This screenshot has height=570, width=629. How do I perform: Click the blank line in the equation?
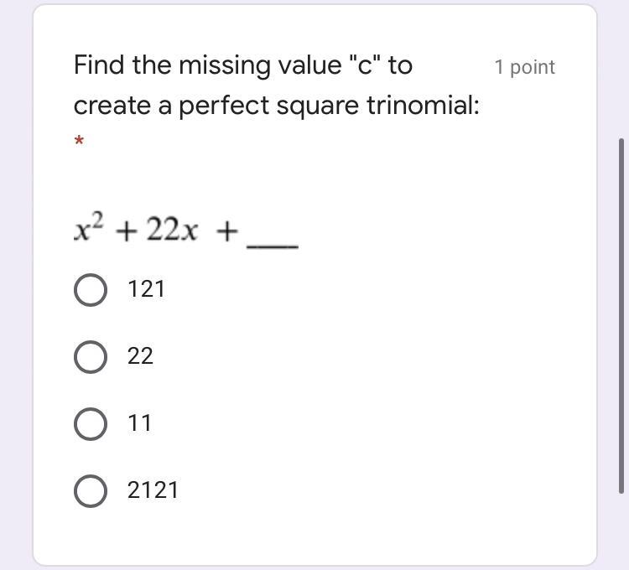click(273, 246)
